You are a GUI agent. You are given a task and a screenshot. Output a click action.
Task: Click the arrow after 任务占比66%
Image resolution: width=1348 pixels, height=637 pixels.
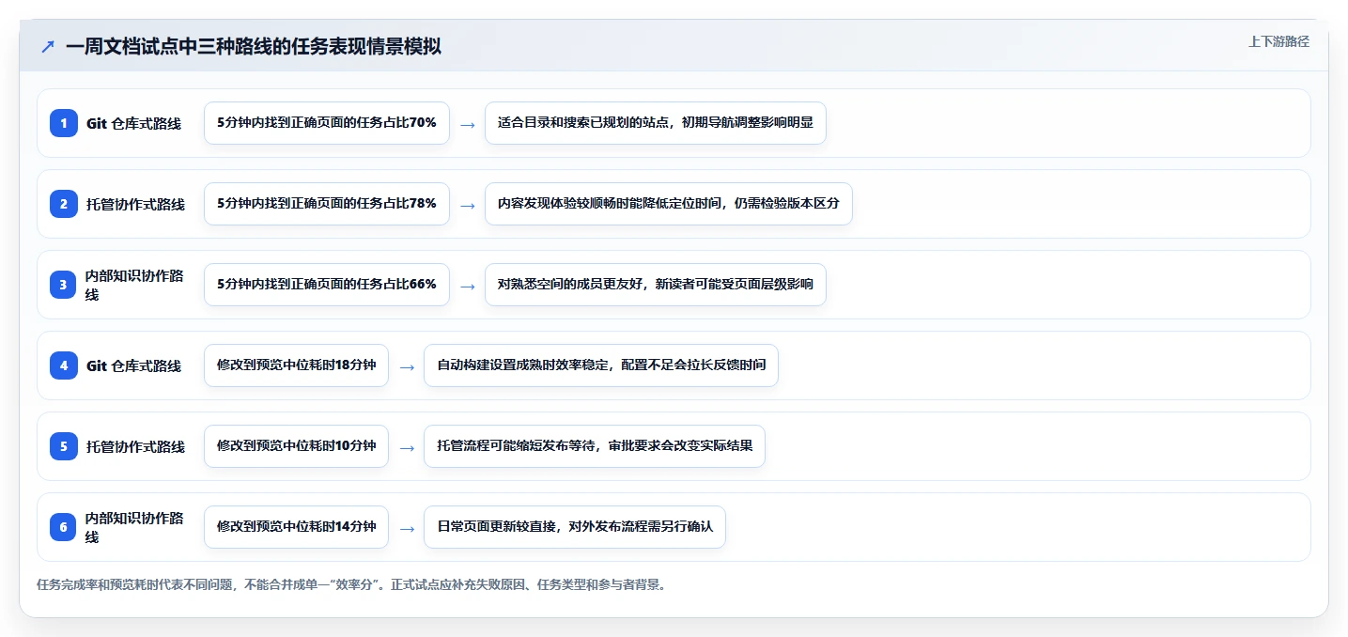(x=467, y=286)
